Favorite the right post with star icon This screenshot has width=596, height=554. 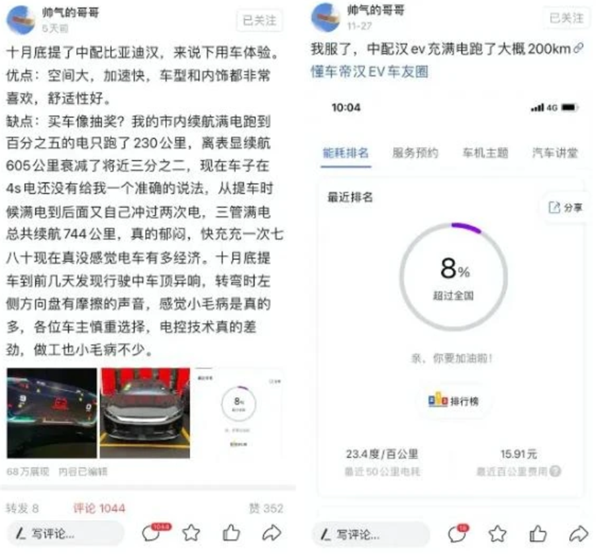[497, 534]
